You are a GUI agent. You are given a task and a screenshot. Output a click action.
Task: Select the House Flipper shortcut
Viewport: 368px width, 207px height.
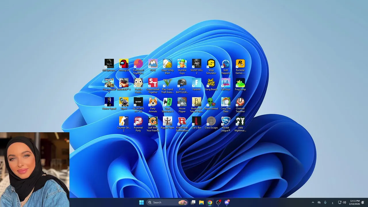pos(182,105)
